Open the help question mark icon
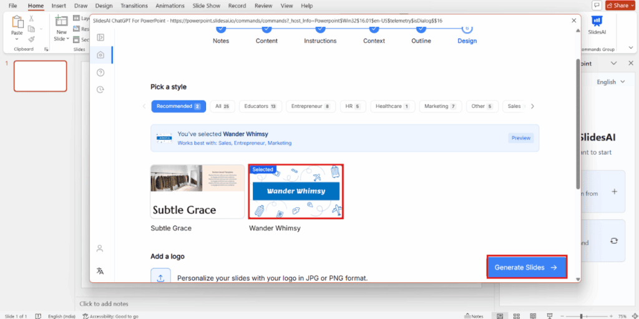This screenshot has width=639, height=319. 100,72
